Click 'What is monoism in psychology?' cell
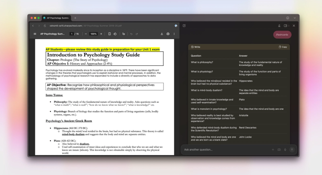The width and height of the screenshot is (322, 175). click(209, 109)
